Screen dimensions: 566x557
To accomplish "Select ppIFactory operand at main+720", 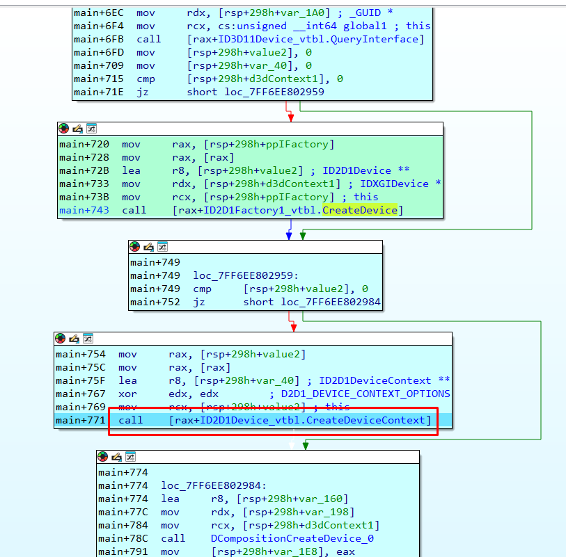I will click(297, 145).
